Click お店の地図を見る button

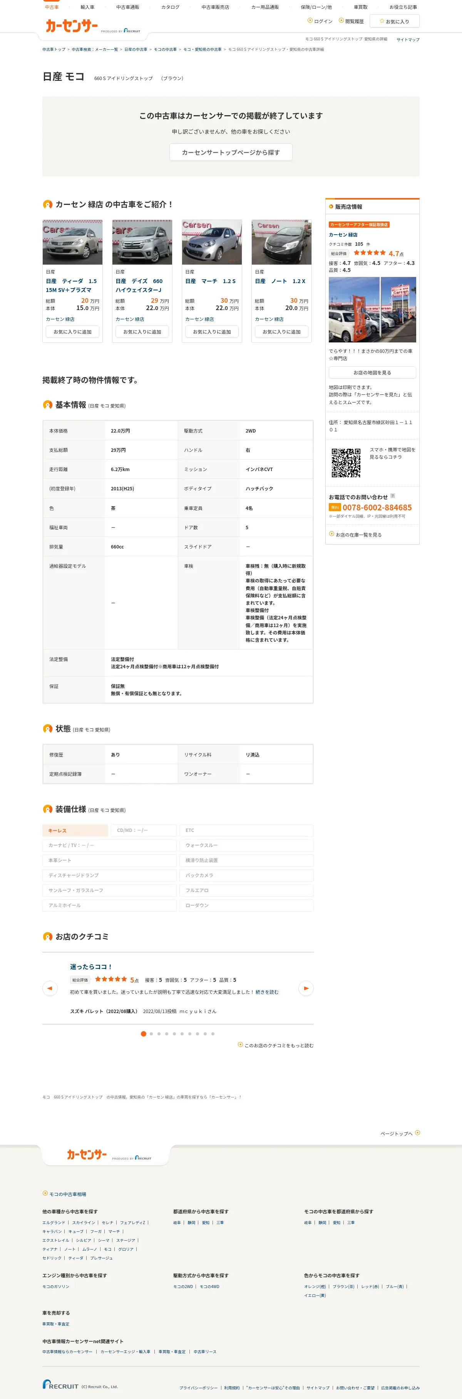pos(372,372)
